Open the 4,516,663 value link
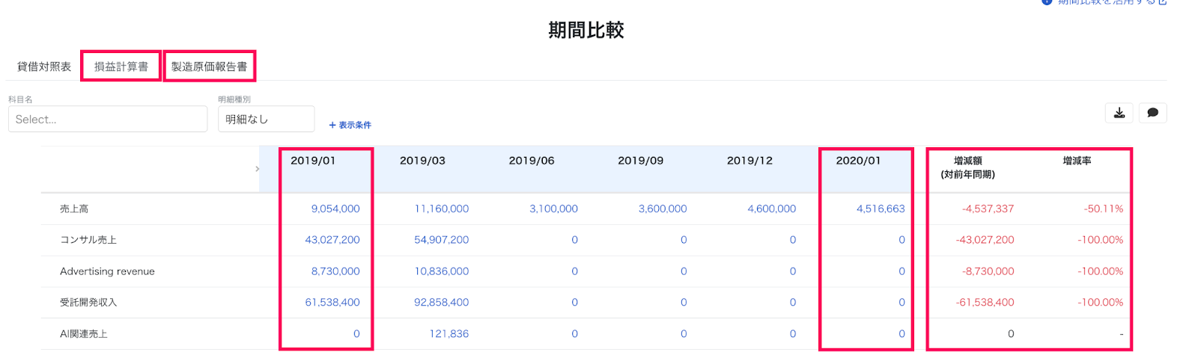The height and width of the screenshot is (358, 1198). [881, 209]
